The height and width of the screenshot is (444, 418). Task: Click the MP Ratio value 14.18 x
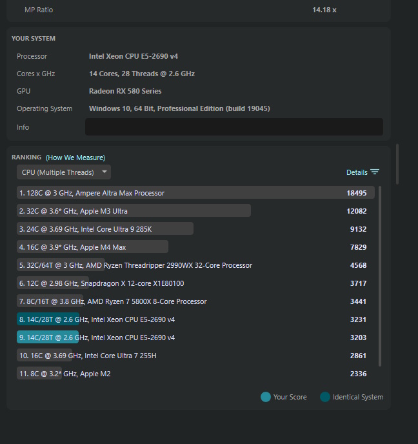[x=324, y=10]
